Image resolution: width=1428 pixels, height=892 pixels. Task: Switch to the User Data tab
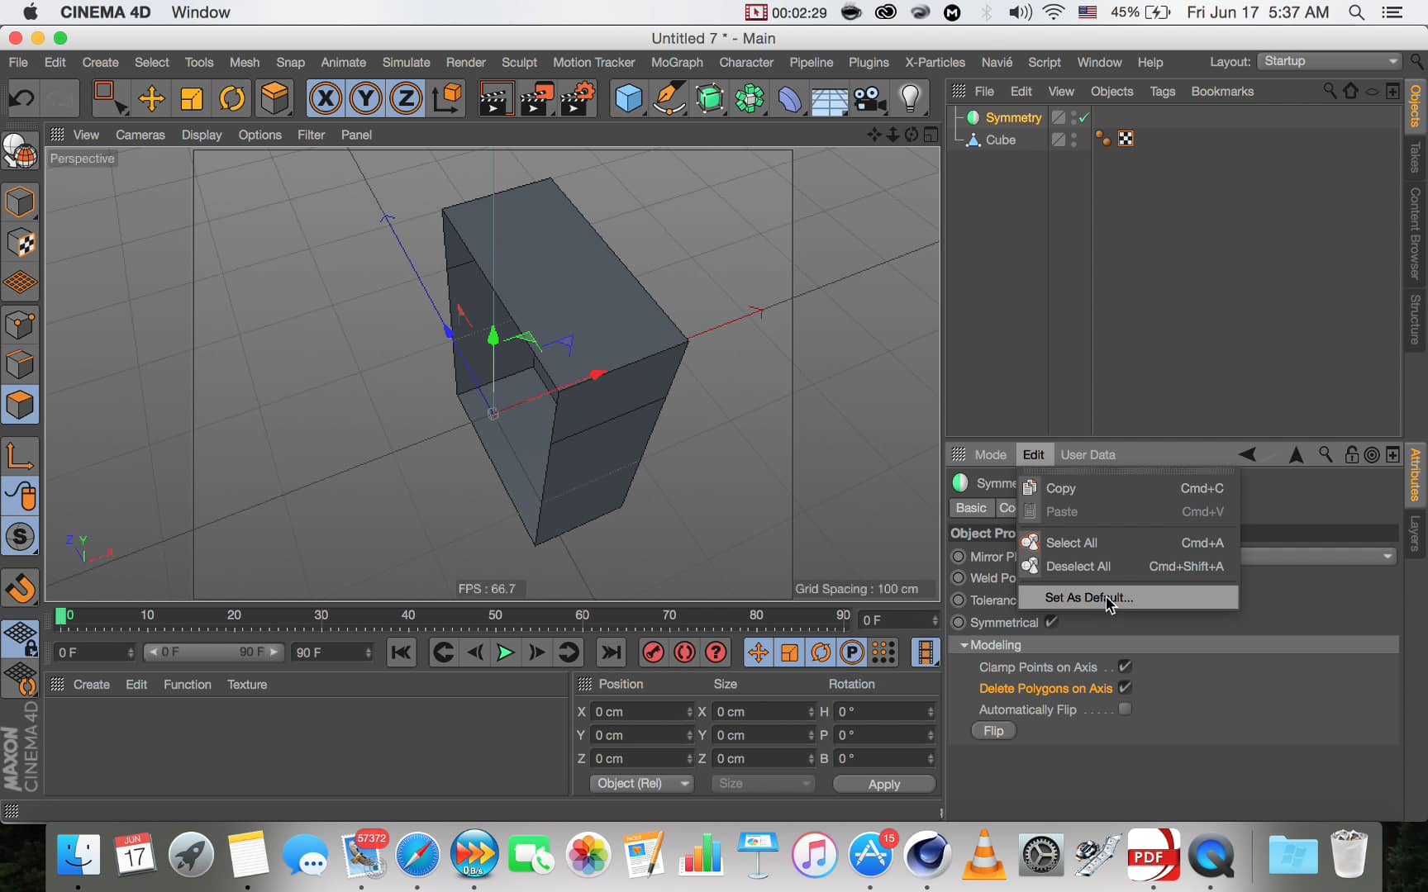pos(1088,453)
